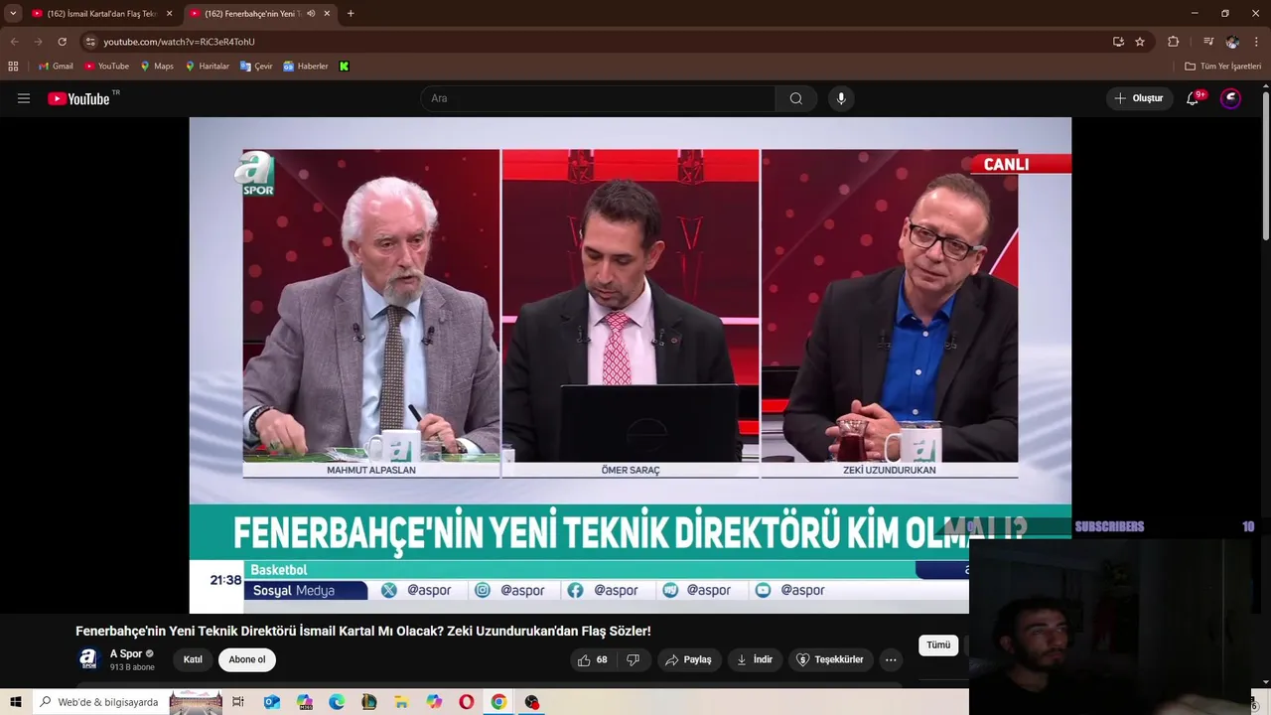The width and height of the screenshot is (1271, 715).
Task: Reload the current page
Action: 62,42
